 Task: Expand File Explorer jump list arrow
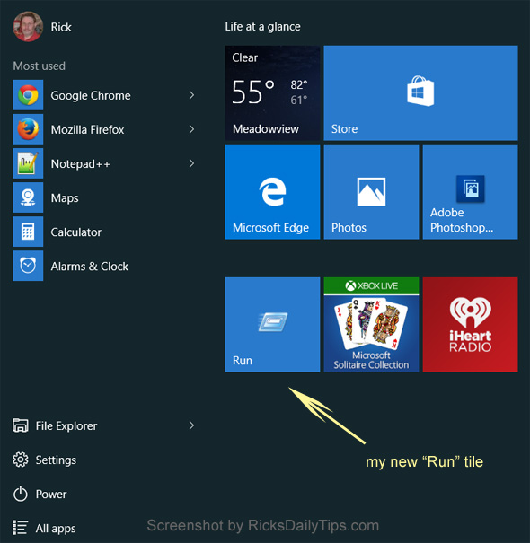click(x=191, y=425)
